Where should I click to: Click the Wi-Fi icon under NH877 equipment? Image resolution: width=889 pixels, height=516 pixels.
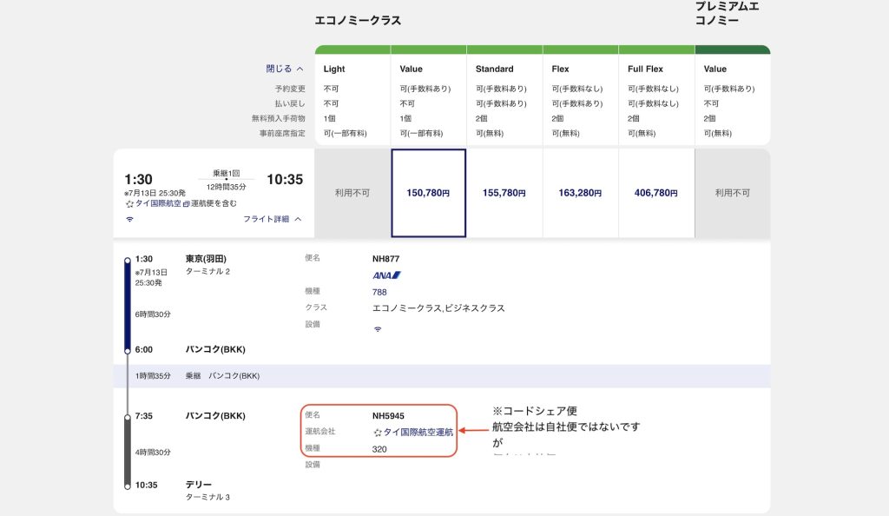point(378,329)
